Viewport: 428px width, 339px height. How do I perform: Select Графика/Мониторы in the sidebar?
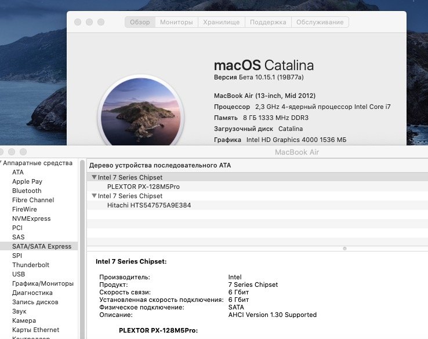(x=43, y=283)
